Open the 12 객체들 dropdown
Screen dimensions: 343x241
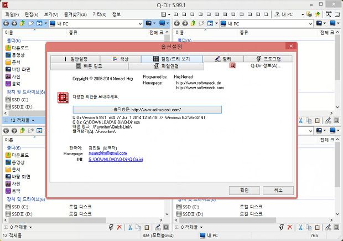(33, 120)
